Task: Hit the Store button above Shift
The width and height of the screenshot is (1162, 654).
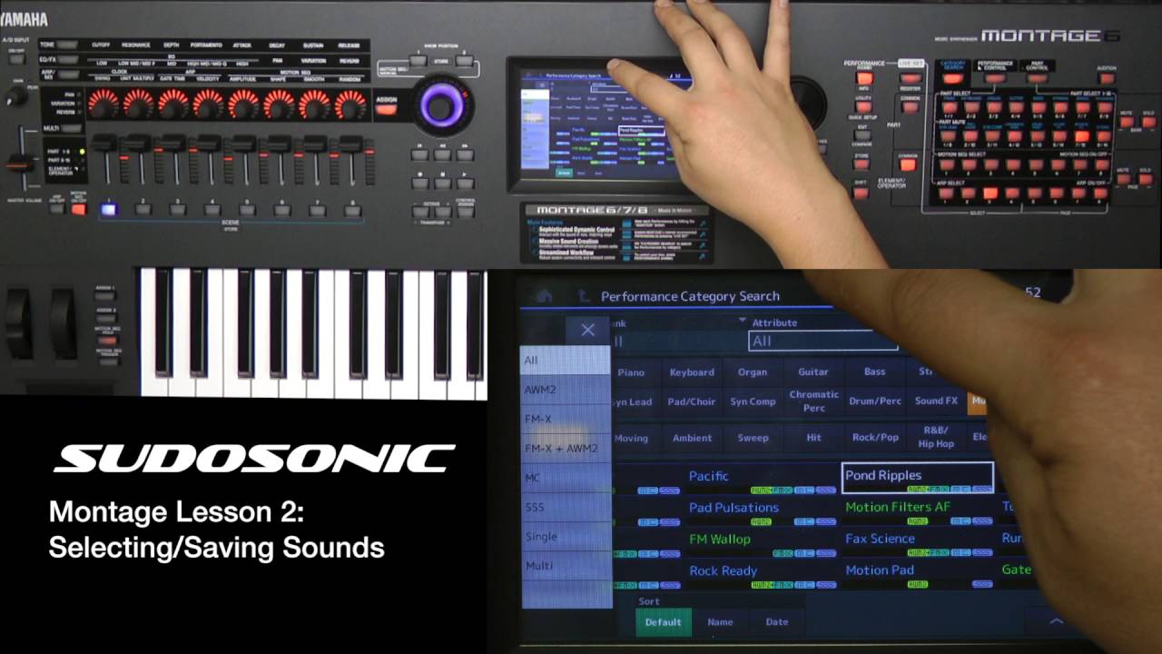Action: click(862, 165)
